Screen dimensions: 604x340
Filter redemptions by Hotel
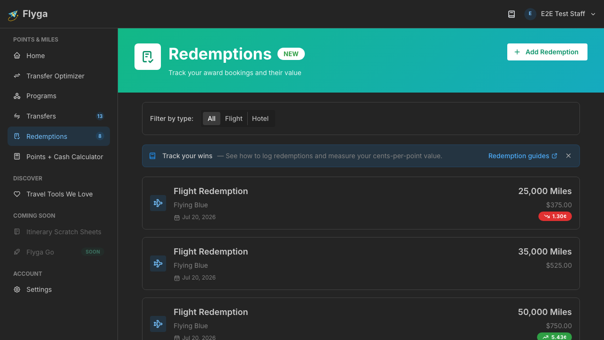click(x=260, y=119)
